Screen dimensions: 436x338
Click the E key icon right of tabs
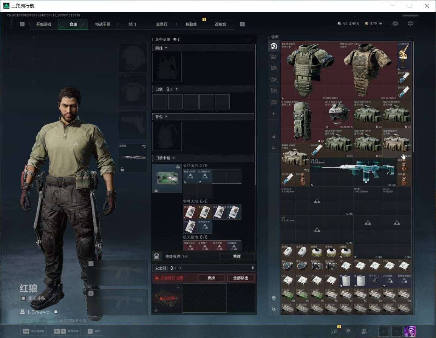pos(242,24)
